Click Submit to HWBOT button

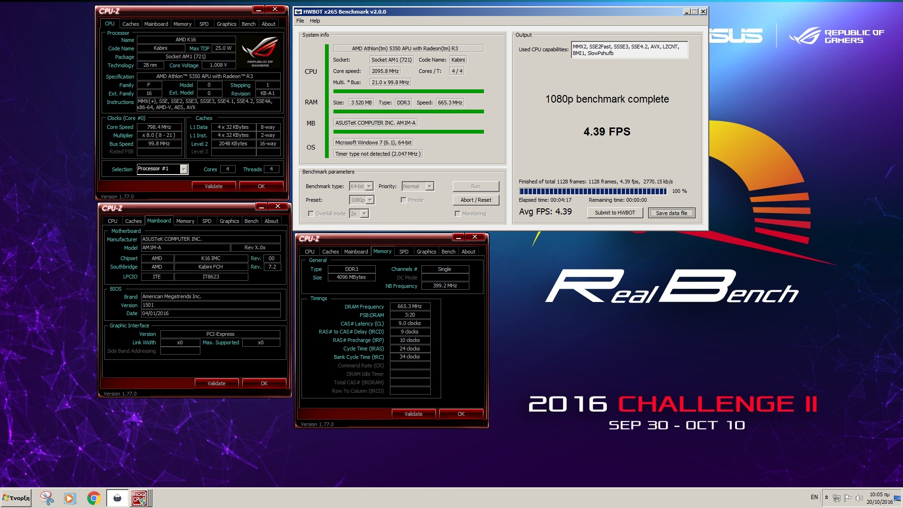(615, 213)
